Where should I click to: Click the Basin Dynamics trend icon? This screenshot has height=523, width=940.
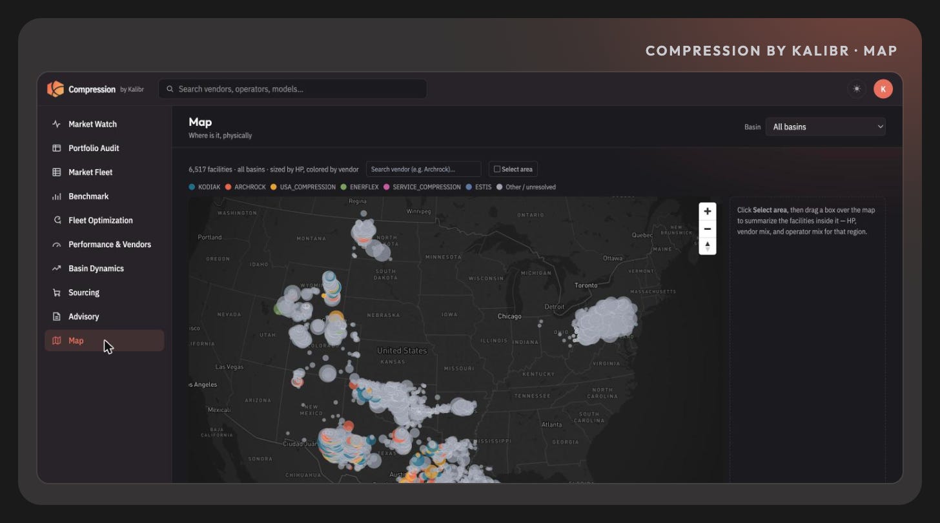pyautogui.click(x=57, y=269)
